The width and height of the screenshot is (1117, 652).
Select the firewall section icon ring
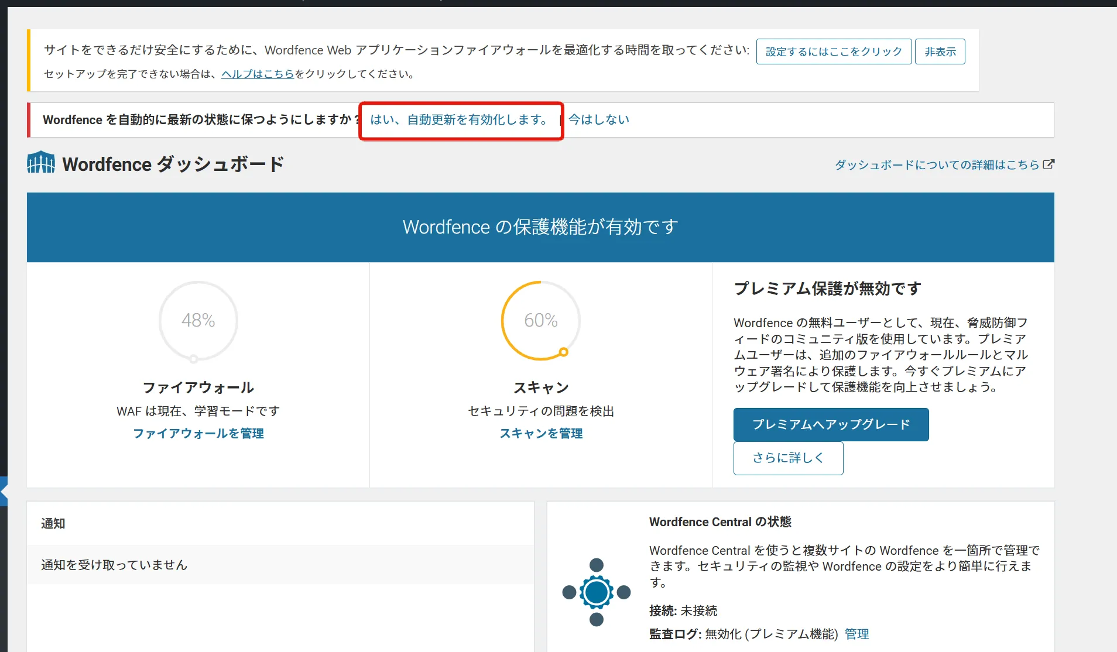198,321
